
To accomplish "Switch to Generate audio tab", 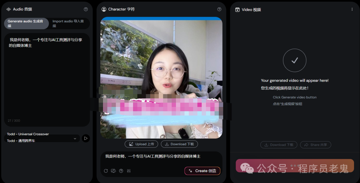I will (x=26, y=24).
